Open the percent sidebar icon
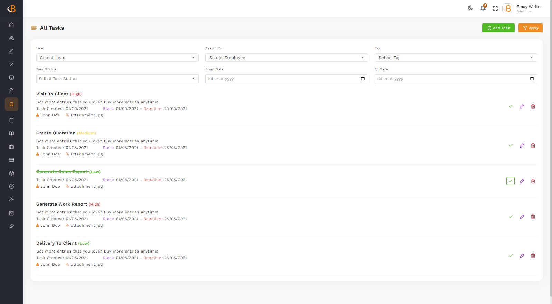Image resolution: width=552 pixels, height=304 pixels. (x=11, y=65)
